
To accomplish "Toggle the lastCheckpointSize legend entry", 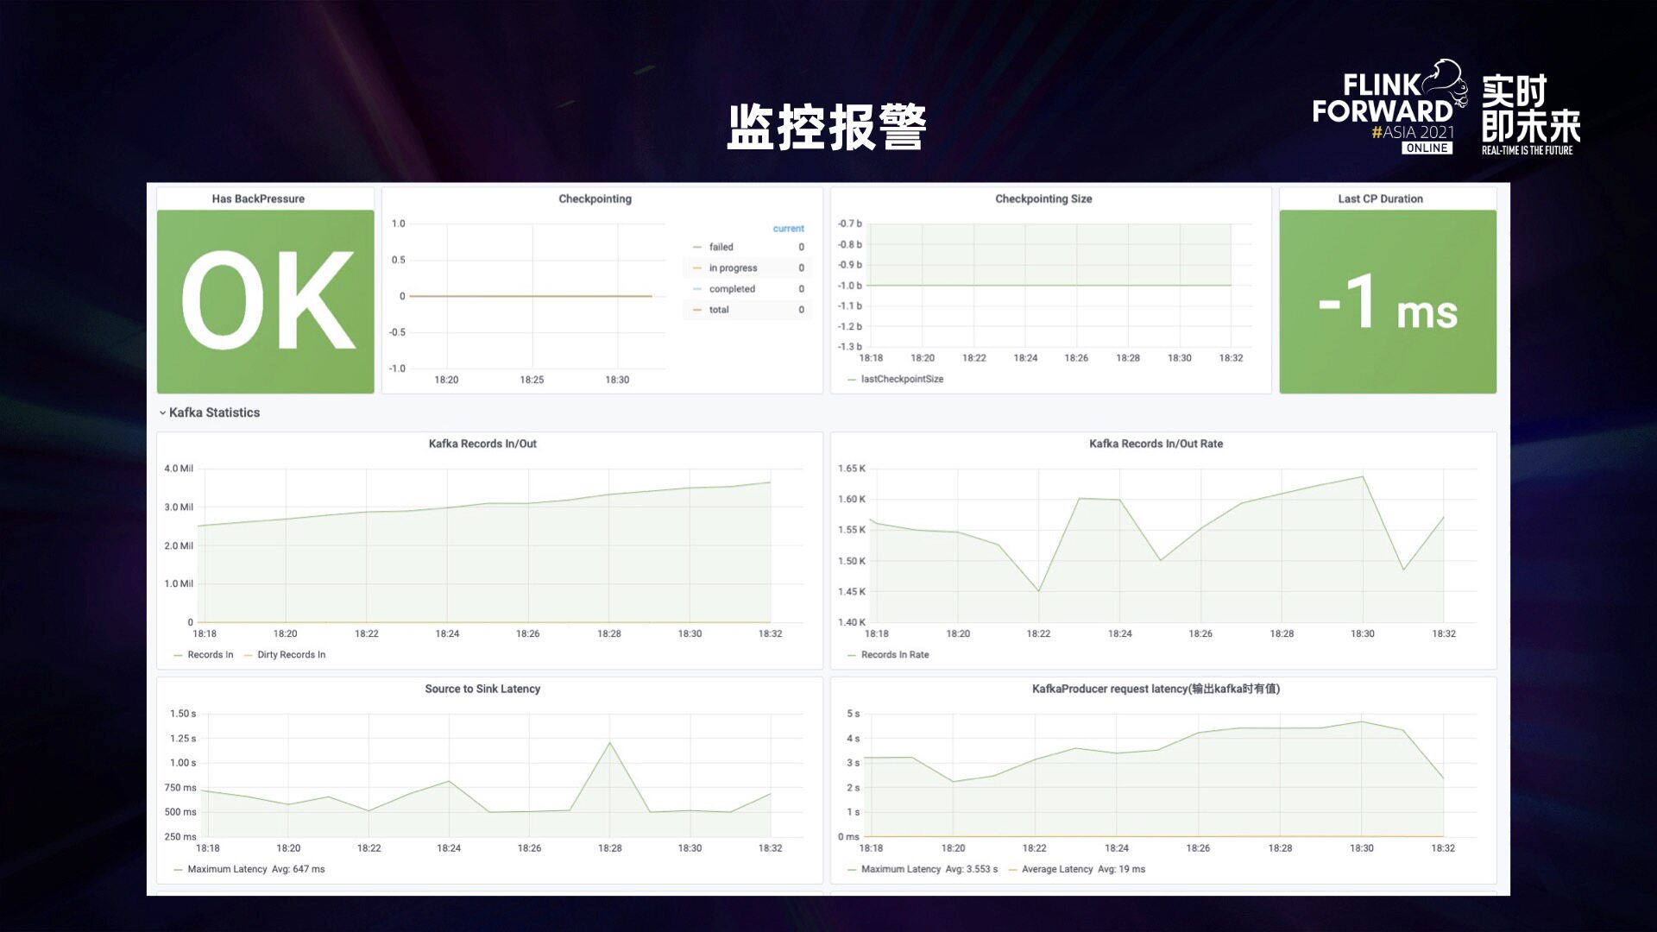I will click(901, 380).
